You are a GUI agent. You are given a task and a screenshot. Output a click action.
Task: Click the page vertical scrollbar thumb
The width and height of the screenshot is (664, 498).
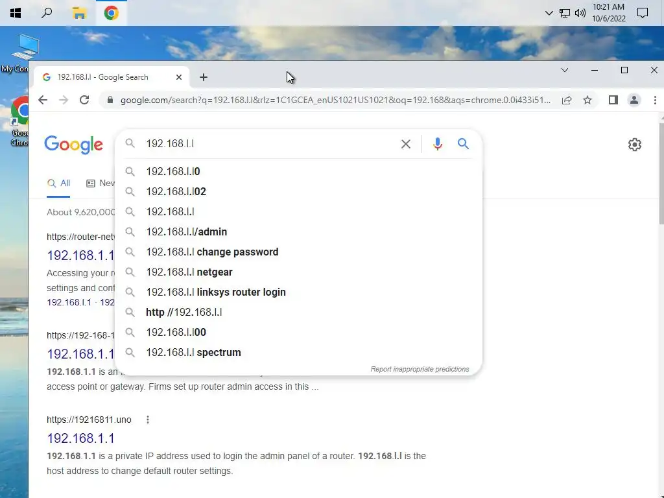661,174
